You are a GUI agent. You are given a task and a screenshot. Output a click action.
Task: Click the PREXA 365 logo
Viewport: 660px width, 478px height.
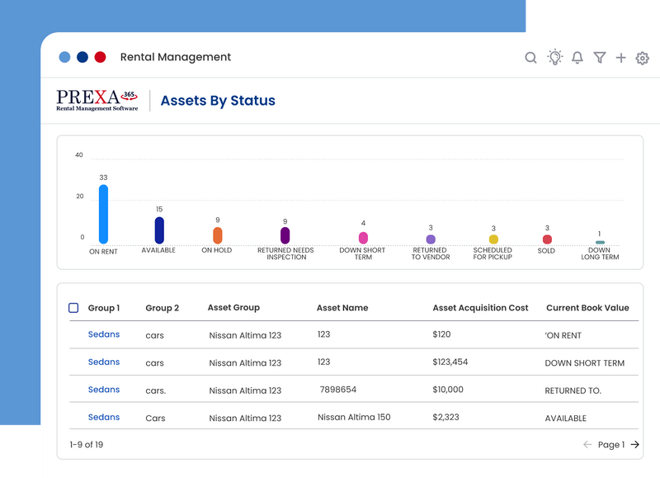tap(97, 101)
